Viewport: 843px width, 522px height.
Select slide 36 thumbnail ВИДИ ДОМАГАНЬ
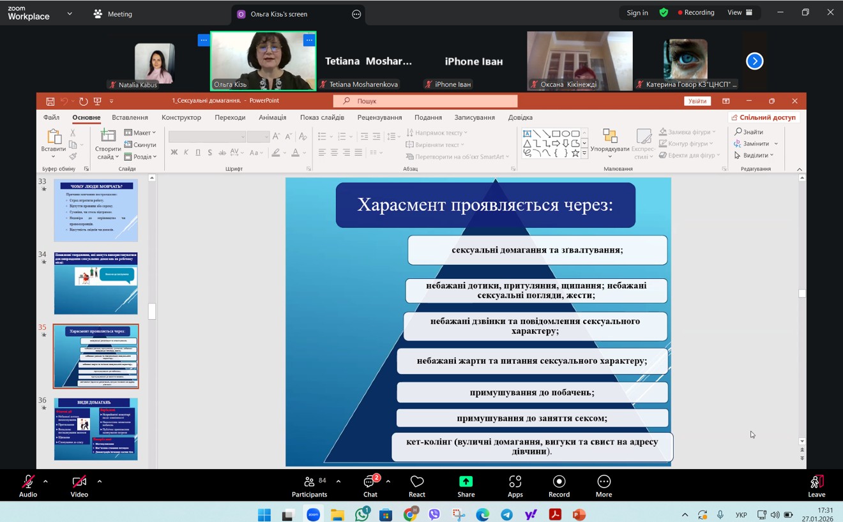tap(96, 429)
